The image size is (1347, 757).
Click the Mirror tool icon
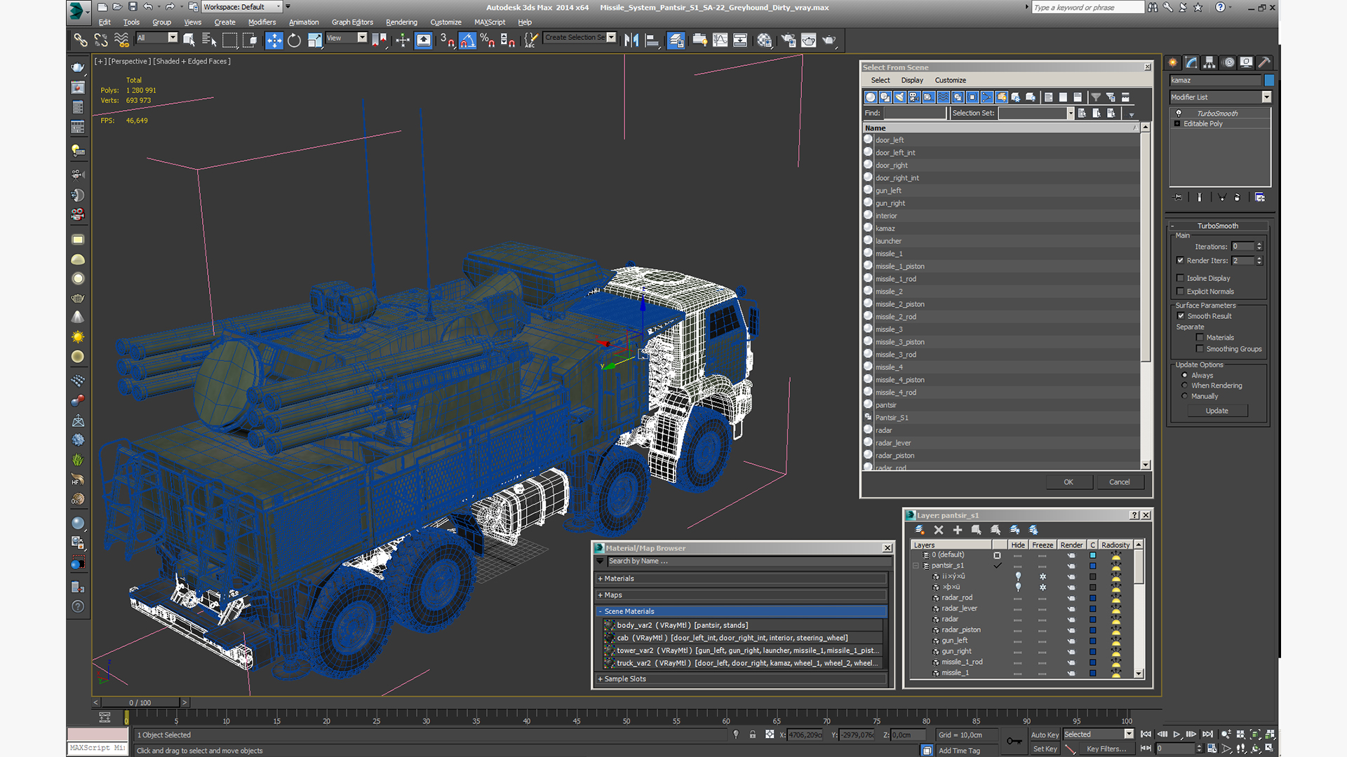[x=631, y=41]
